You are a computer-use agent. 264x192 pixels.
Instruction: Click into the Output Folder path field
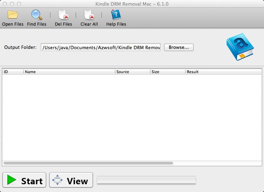pyautogui.click(x=101, y=47)
